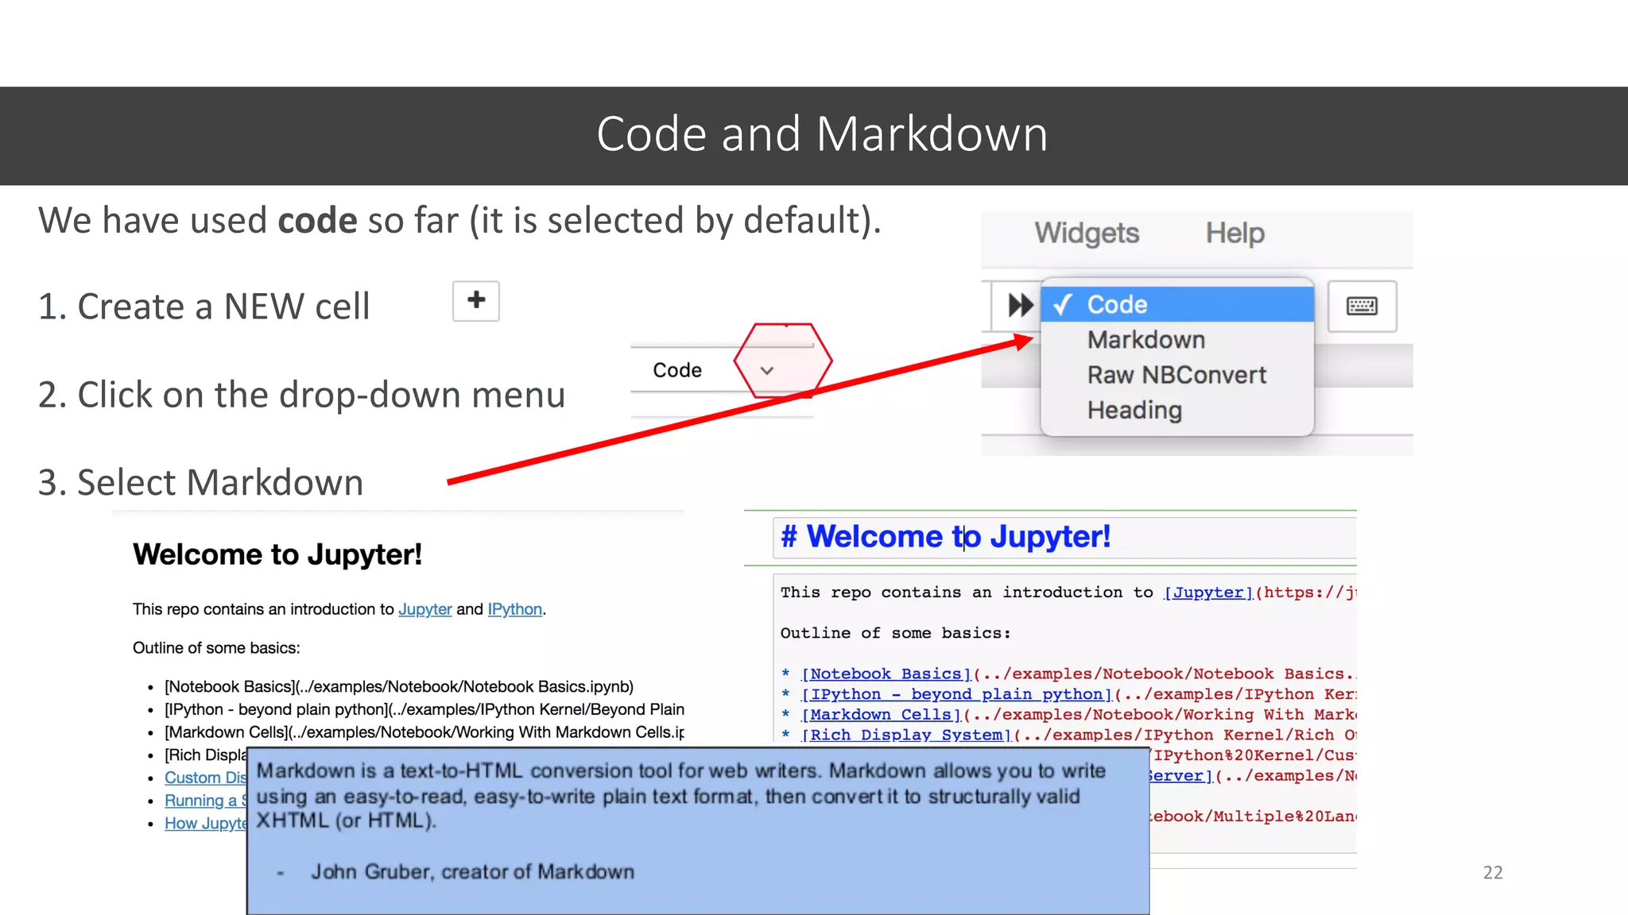Click 'Outline of some basics:' in rendered cell
The image size is (1628, 915).
click(216, 648)
